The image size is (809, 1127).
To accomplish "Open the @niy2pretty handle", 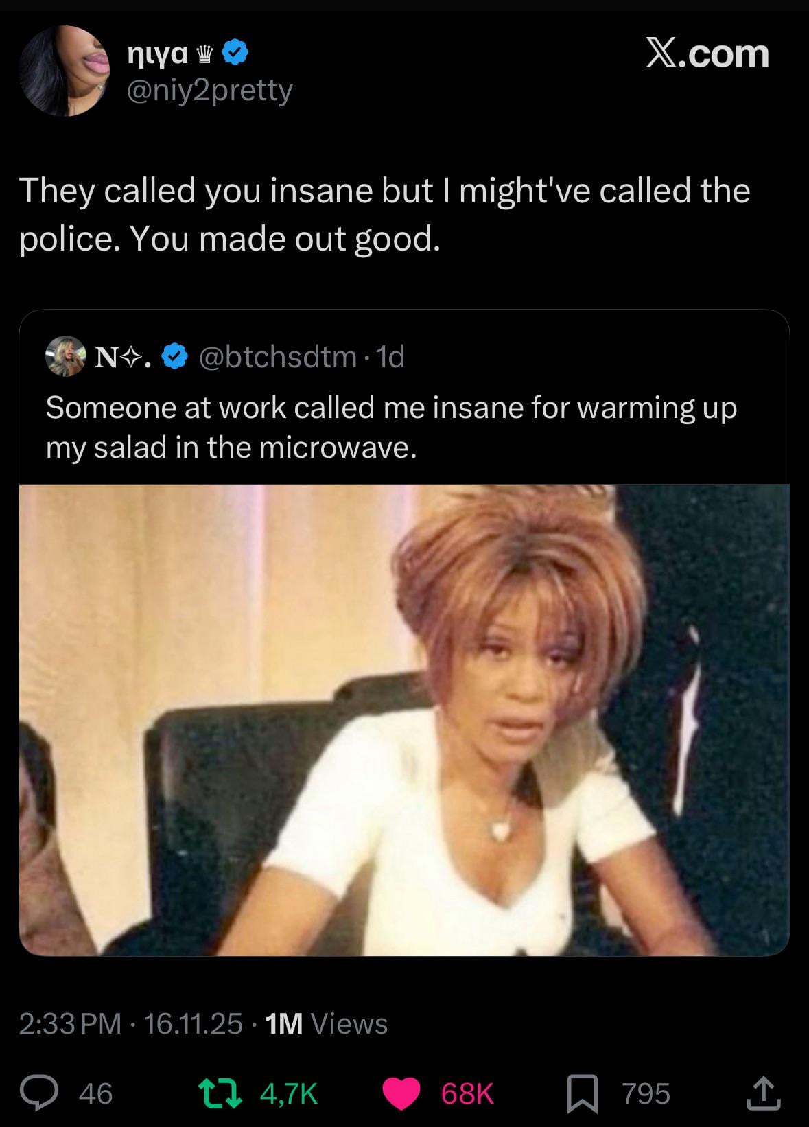I will click(209, 90).
